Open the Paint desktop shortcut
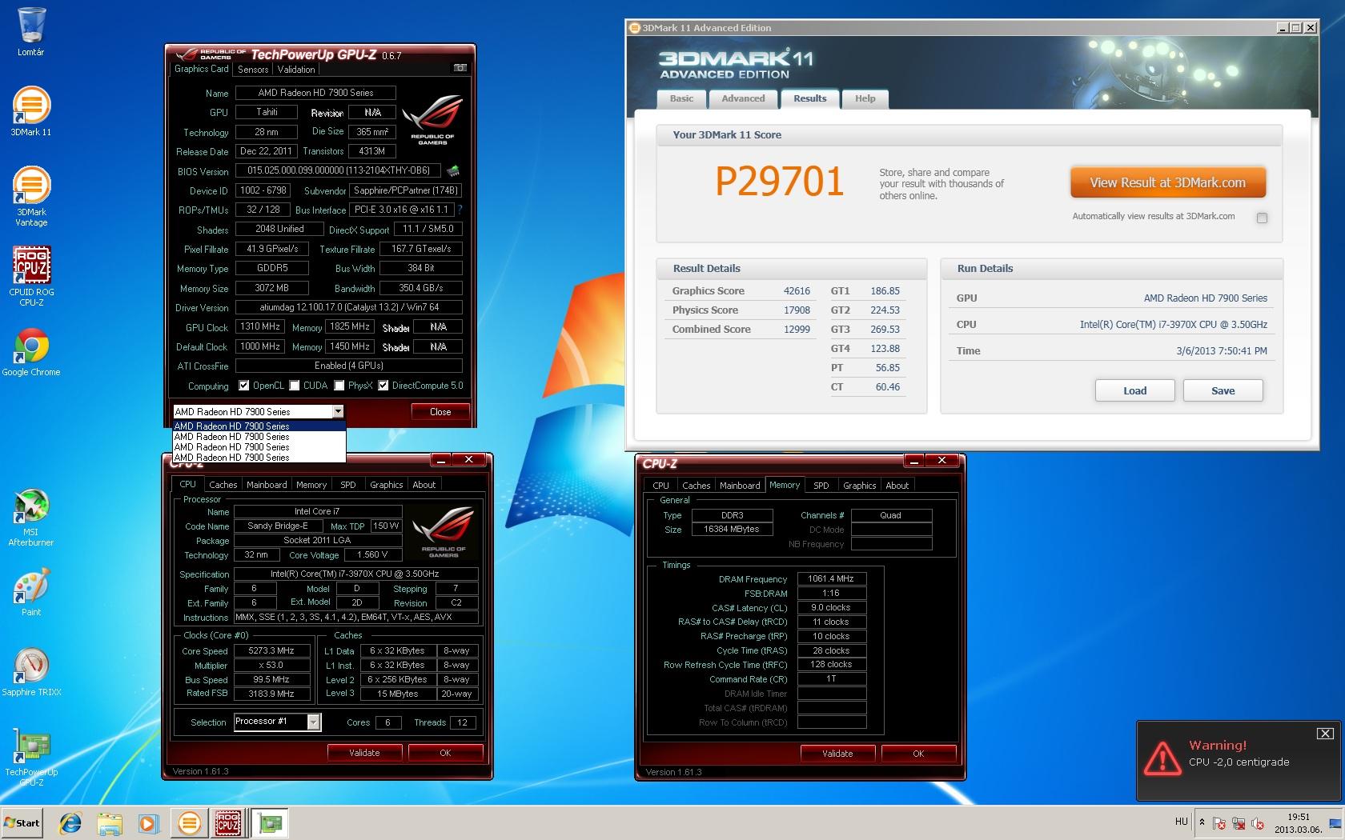 [31, 593]
